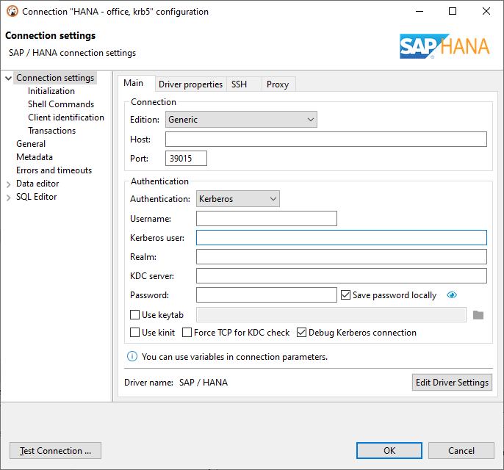Select Initialization in the settings tree
Image resolution: width=504 pixels, height=470 pixels.
51,91
